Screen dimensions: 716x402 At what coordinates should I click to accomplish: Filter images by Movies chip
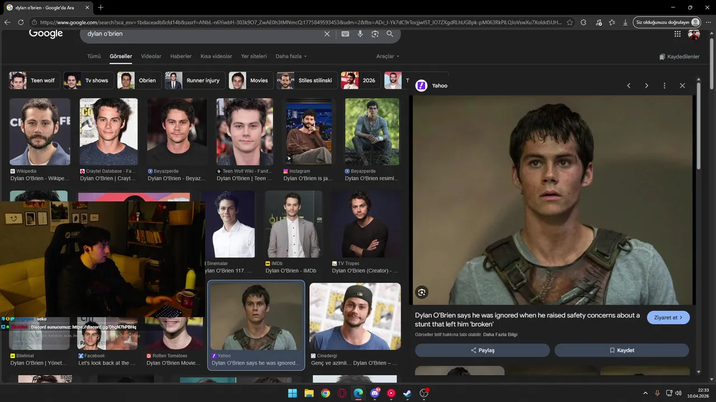pos(251,80)
